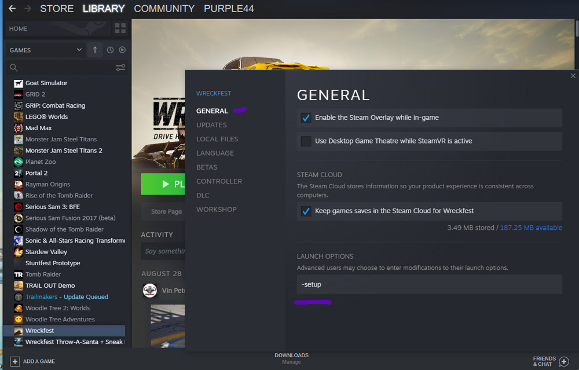Click the game page vertical scrollbar
Screen dimensions: 579x370
click(x=577, y=28)
